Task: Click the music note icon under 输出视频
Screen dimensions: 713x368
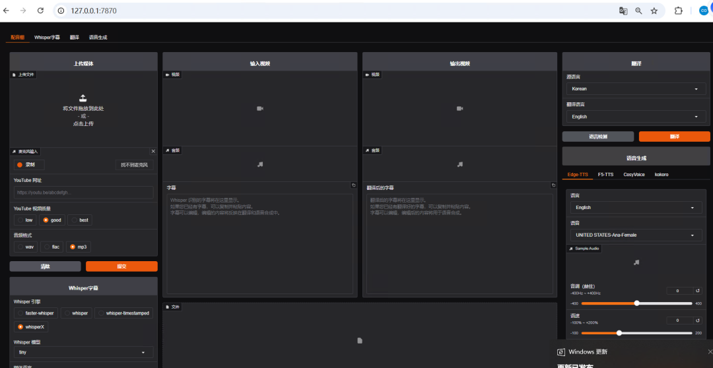Action: pyautogui.click(x=459, y=164)
